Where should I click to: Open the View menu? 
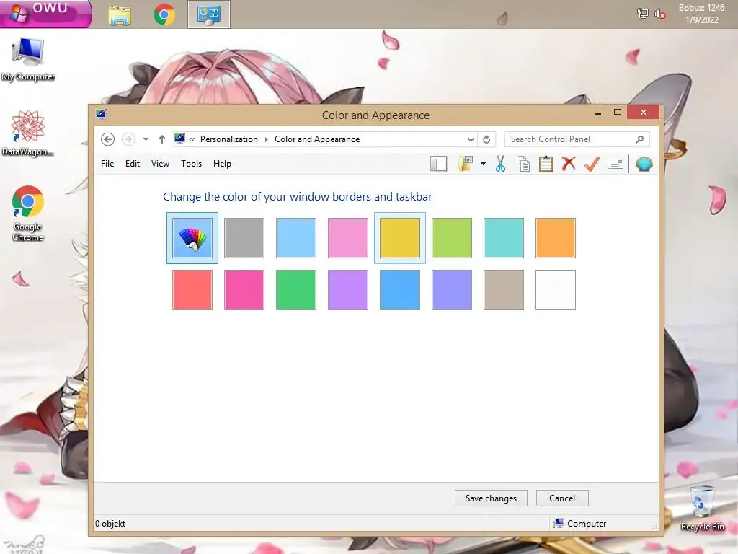point(160,164)
